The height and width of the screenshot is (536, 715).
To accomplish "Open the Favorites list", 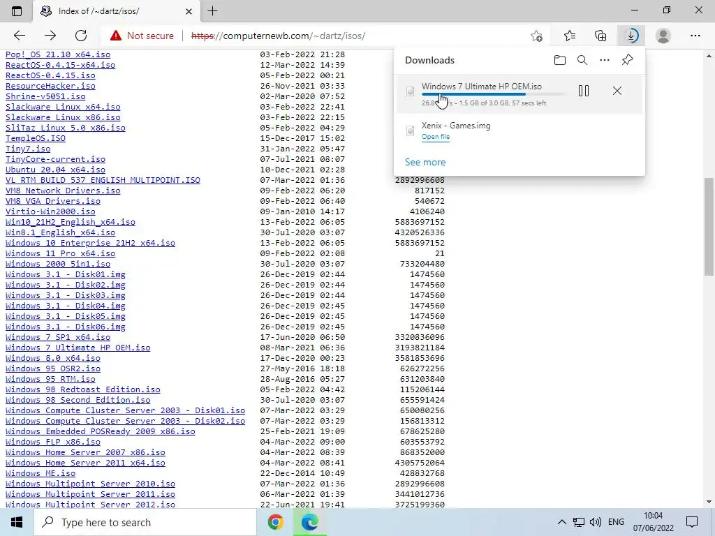I will point(570,36).
